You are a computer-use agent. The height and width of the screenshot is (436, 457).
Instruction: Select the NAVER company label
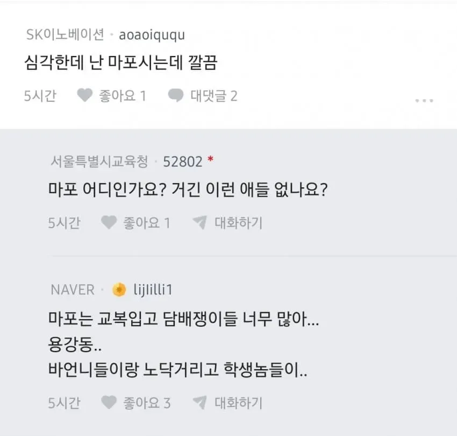(x=73, y=290)
